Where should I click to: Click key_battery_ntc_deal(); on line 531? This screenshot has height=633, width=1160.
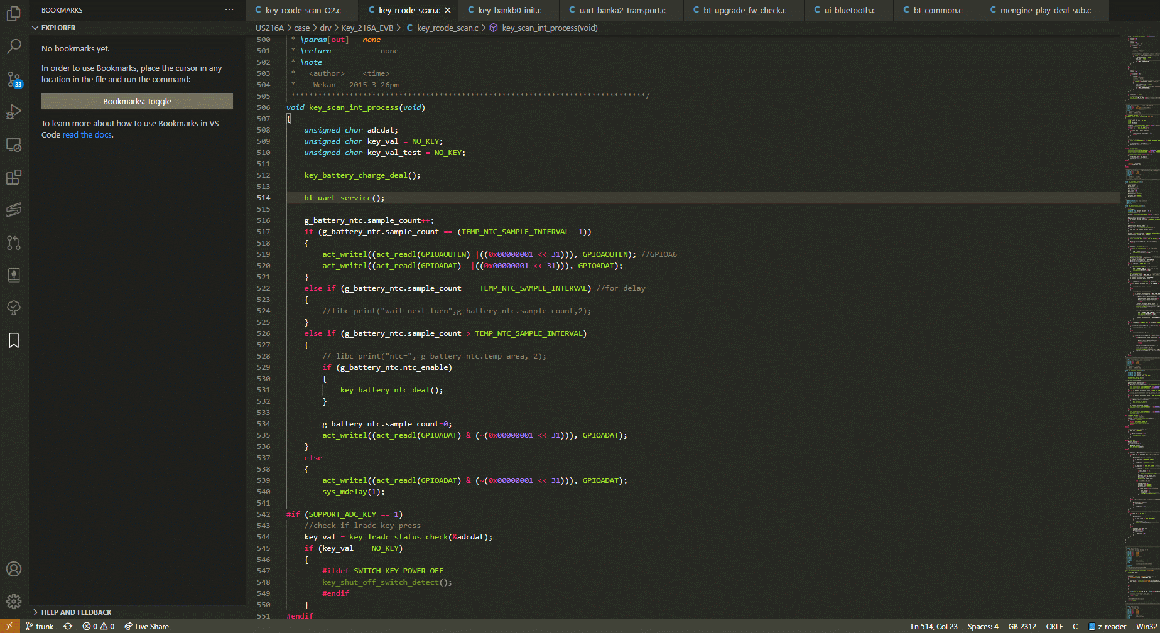pos(391,390)
